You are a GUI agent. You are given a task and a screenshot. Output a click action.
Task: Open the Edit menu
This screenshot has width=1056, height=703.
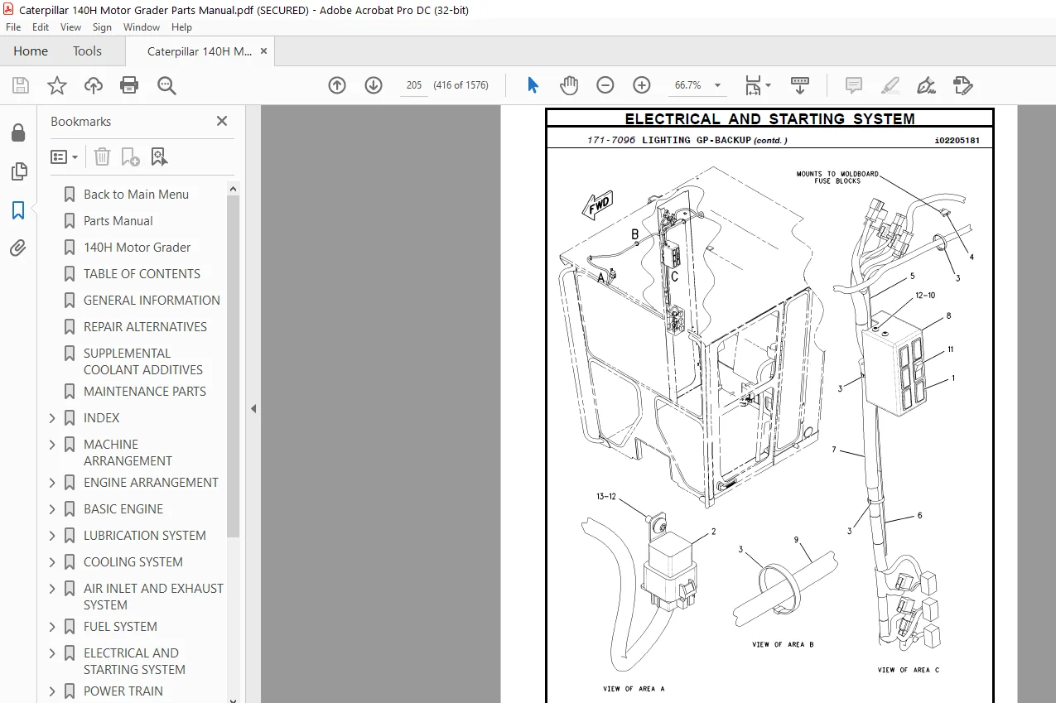(x=41, y=27)
